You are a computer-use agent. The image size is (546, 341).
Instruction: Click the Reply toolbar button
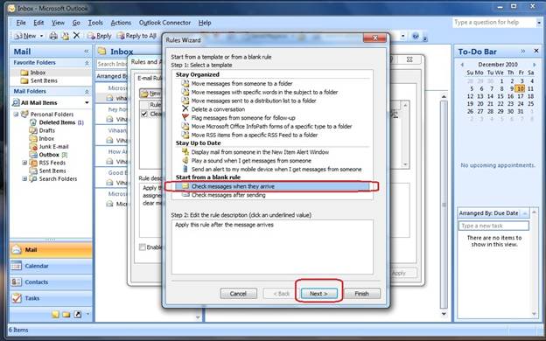[99, 36]
